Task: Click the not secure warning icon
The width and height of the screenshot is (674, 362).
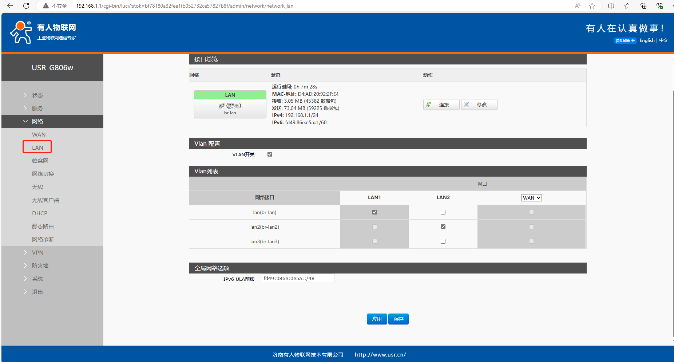Action: pos(46,6)
